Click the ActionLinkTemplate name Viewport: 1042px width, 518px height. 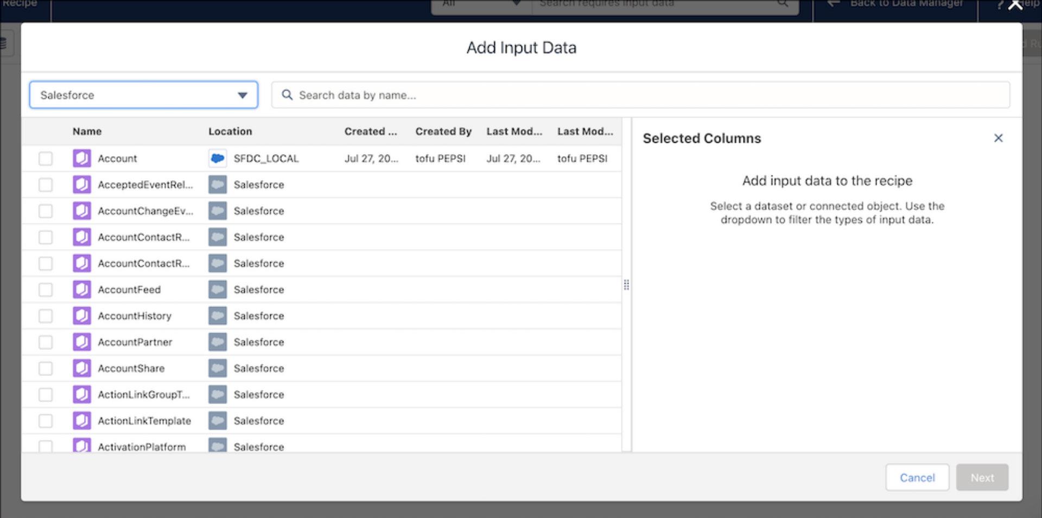coord(144,421)
